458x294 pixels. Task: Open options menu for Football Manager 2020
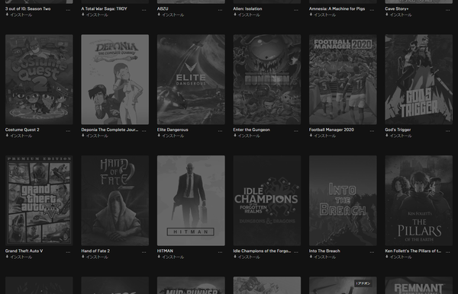(372, 131)
